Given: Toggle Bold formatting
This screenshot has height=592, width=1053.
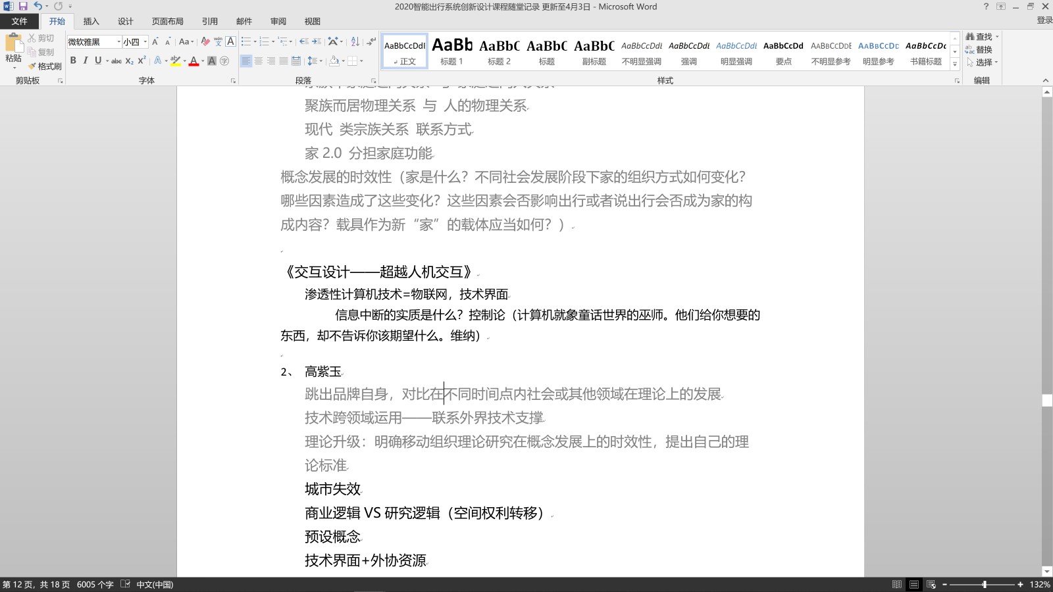Looking at the screenshot, I should click(x=73, y=61).
